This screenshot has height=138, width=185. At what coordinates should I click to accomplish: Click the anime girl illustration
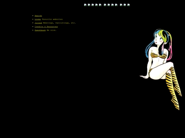161,69
